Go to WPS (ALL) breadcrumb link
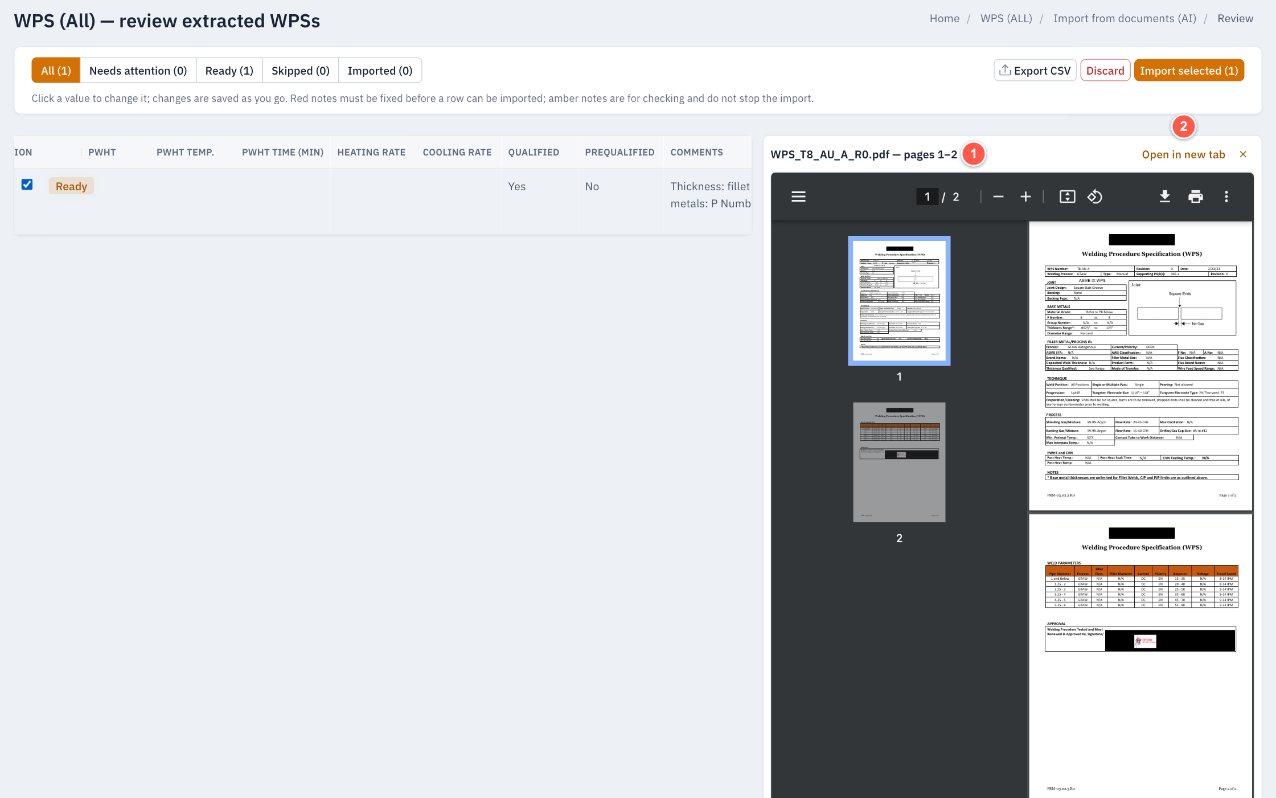This screenshot has width=1276, height=798. [1006, 18]
